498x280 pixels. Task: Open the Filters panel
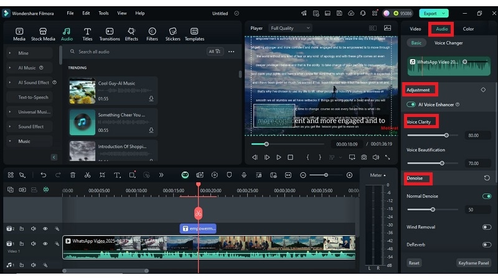click(x=152, y=34)
